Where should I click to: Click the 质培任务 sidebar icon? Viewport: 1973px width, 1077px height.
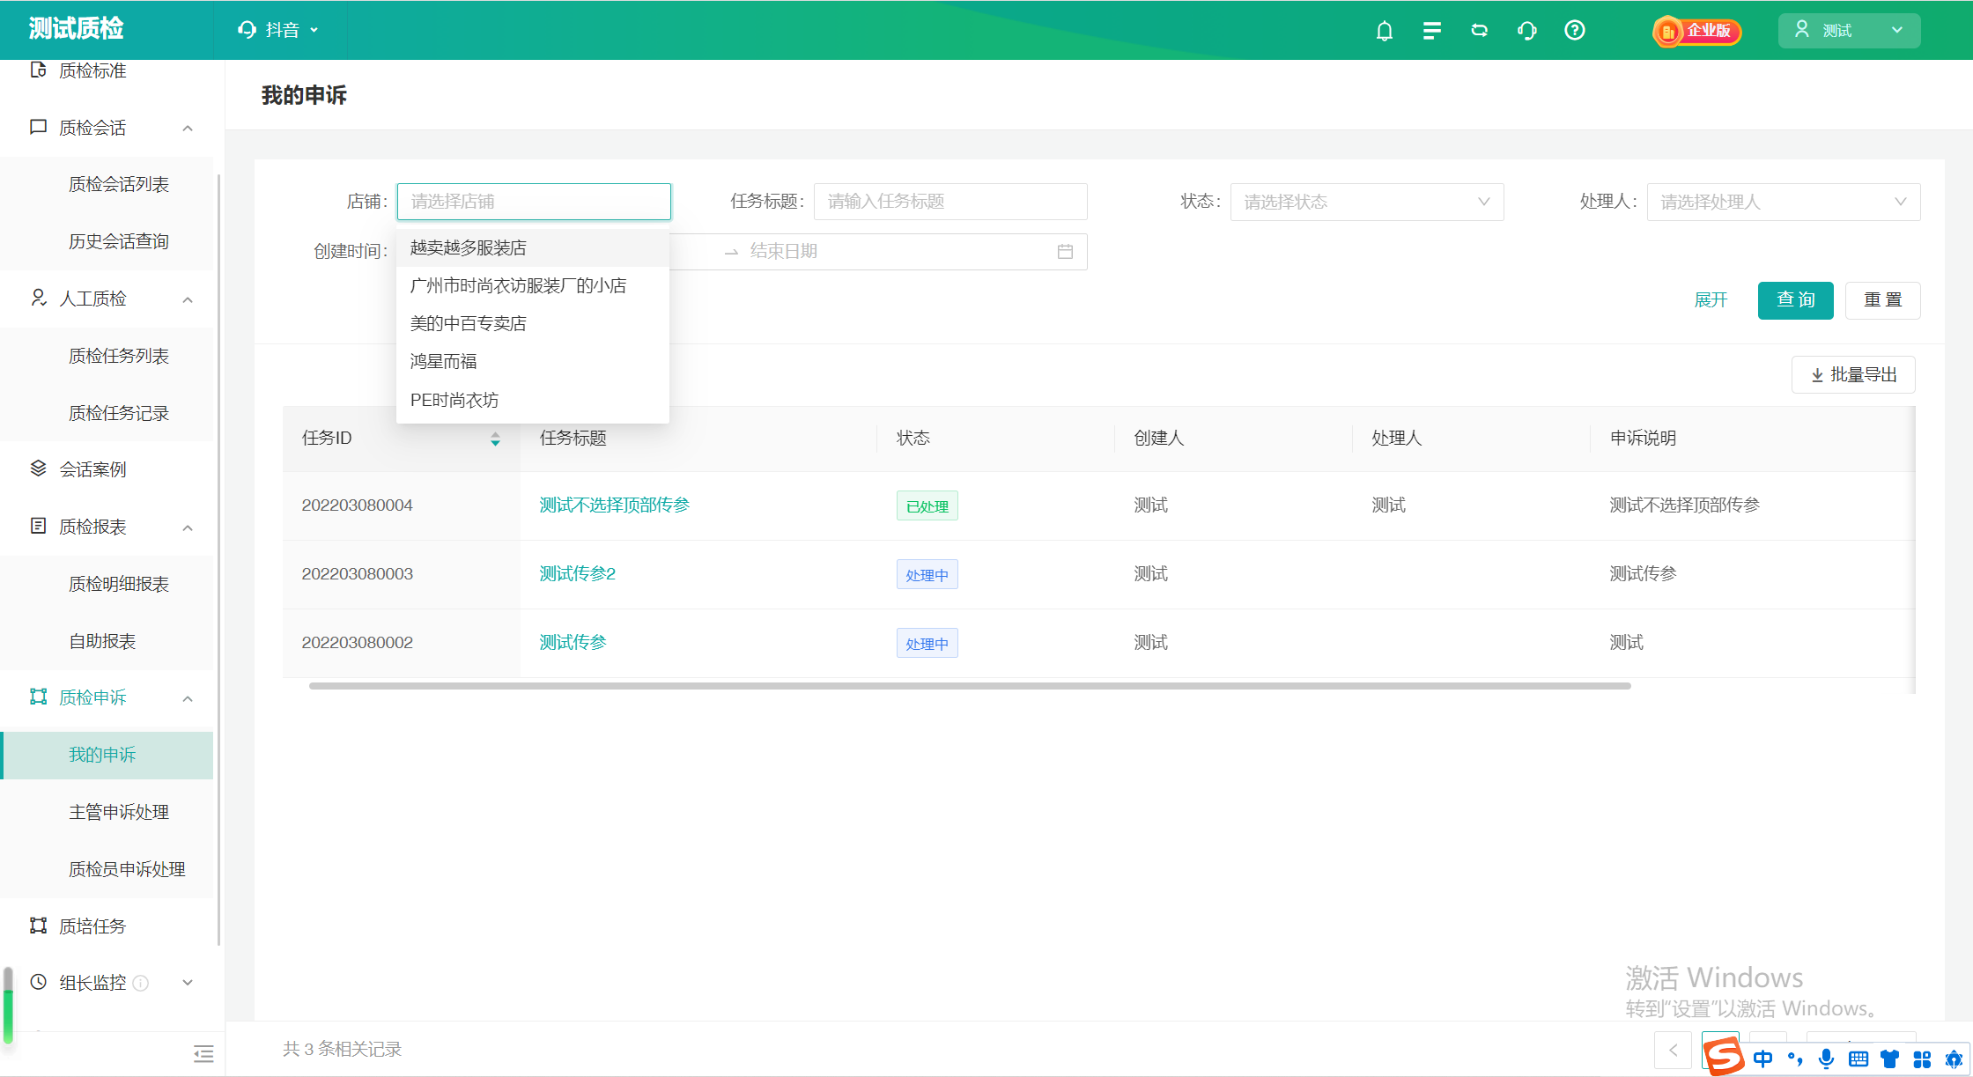(x=38, y=926)
